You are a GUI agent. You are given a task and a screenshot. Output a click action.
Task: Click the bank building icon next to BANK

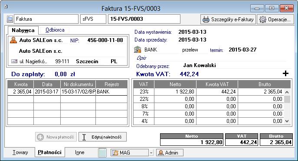pos(138,49)
